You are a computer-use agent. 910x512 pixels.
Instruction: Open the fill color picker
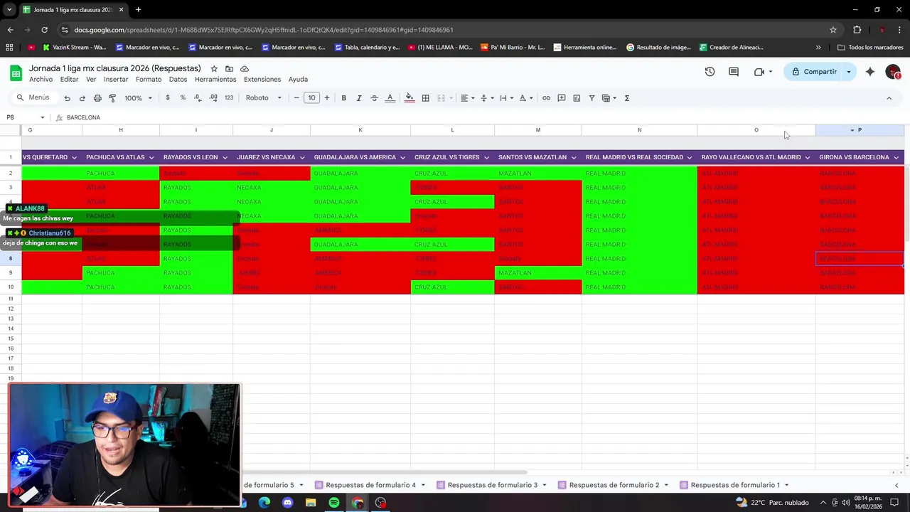point(409,98)
